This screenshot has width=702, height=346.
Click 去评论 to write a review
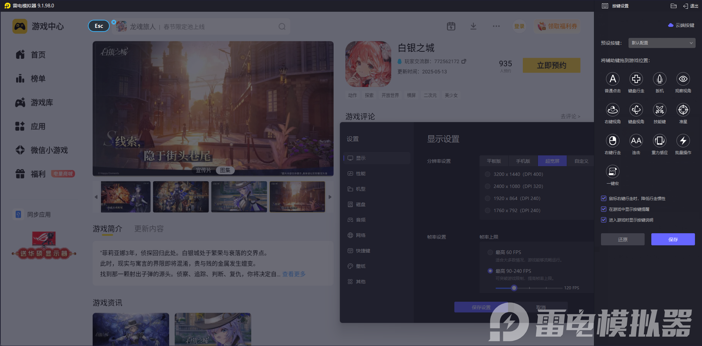tap(570, 116)
